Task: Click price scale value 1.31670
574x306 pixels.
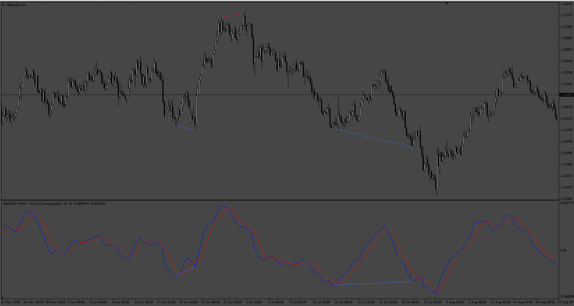Action: 567,187
